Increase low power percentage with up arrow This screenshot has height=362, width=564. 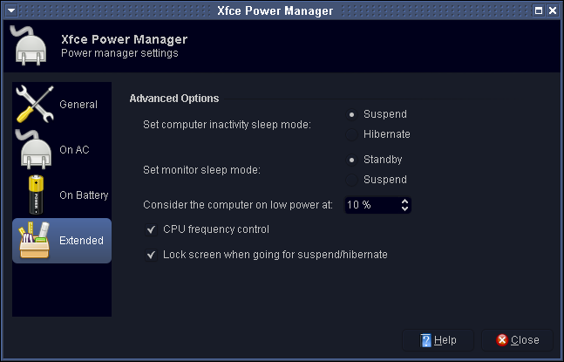click(404, 201)
